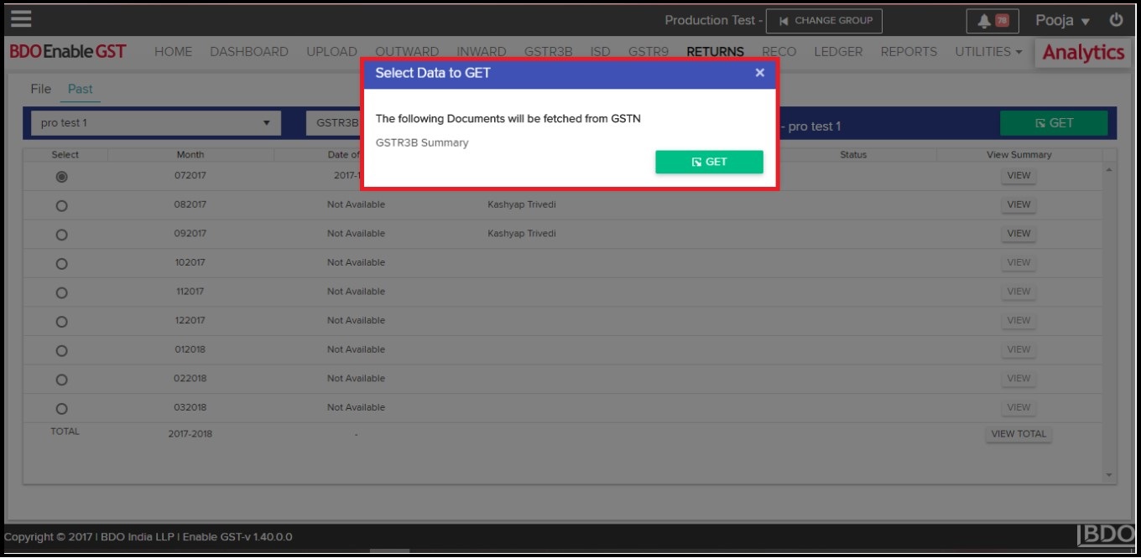Click the BDO Enable GST logo

(x=68, y=52)
